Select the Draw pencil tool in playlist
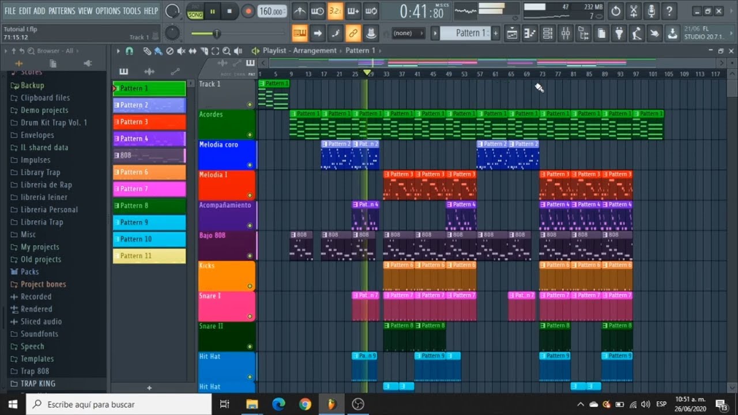The height and width of the screenshot is (415, 738). pos(147,51)
